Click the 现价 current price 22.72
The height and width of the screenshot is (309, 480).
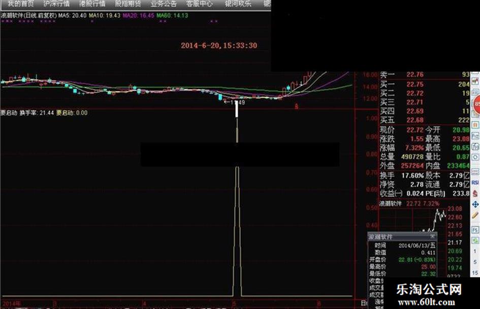(x=415, y=130)
